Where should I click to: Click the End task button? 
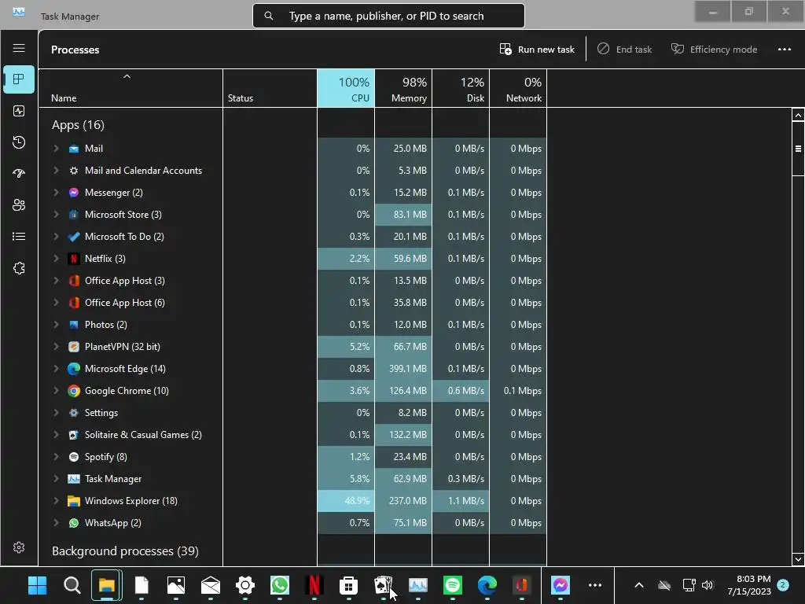[x=625, y=50]
